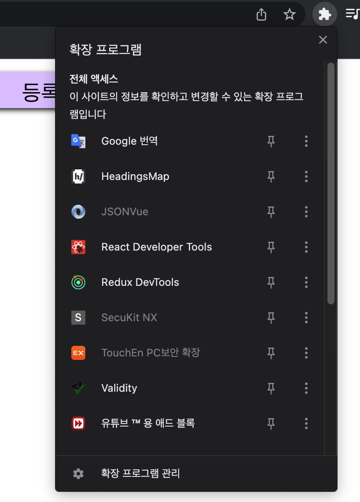Click the HeadingsMap extension icon

(x=78, y=176)
